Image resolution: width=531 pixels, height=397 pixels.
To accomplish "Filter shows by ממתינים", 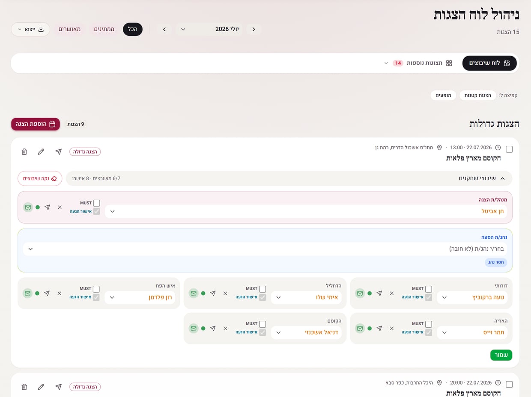I will click(x=104, y=29).
